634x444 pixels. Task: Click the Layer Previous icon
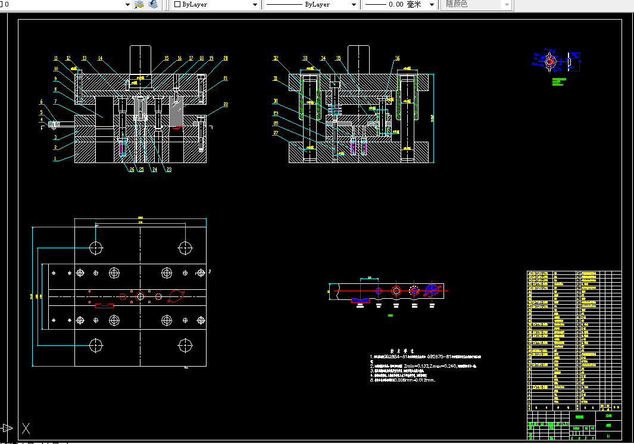[x=153, y=4]
